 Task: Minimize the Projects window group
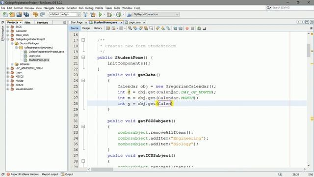64,23
